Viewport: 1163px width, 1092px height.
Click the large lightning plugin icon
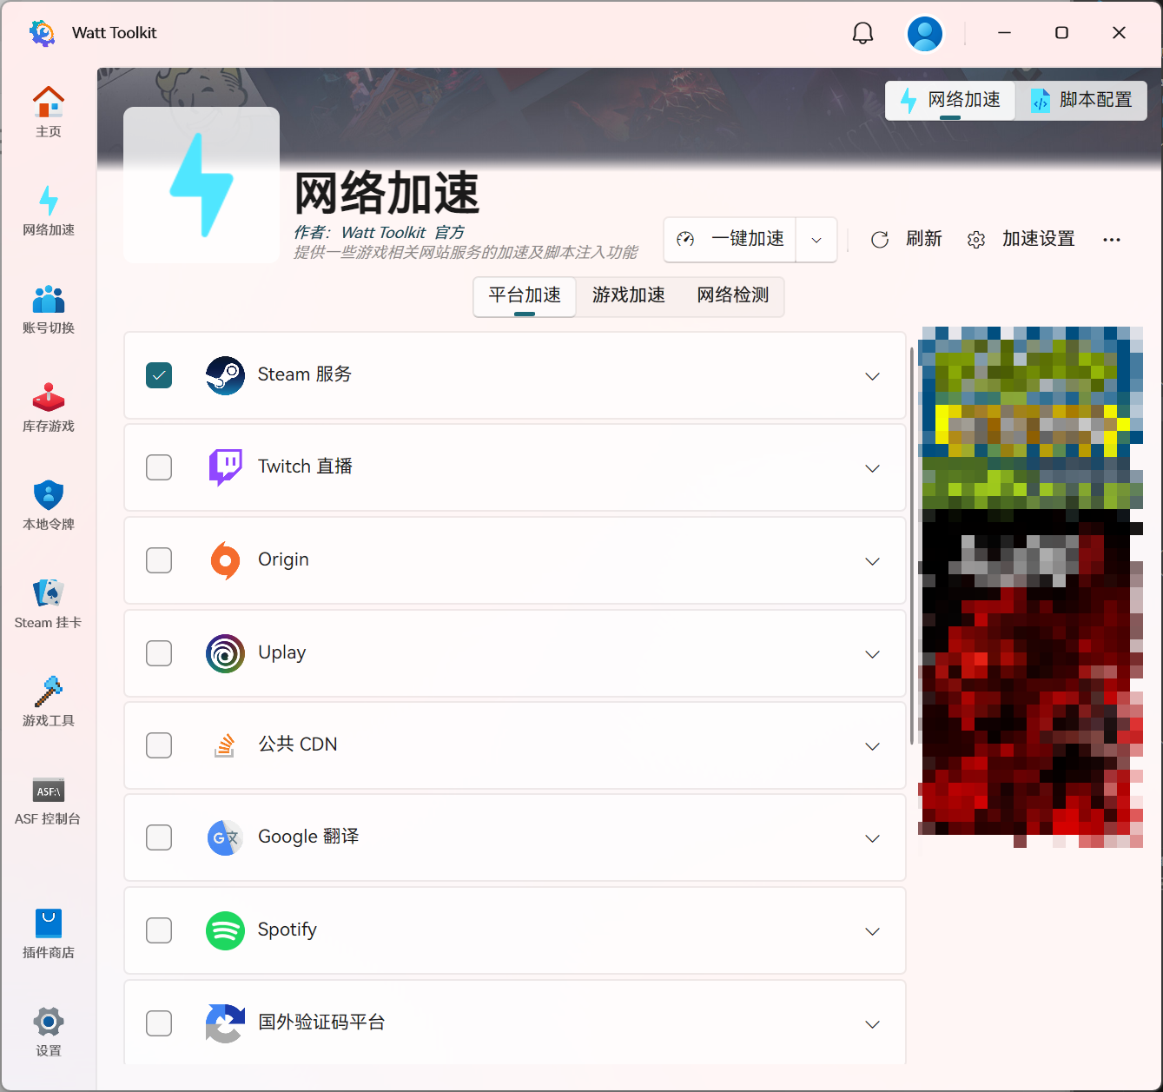[x=202, y=185]
